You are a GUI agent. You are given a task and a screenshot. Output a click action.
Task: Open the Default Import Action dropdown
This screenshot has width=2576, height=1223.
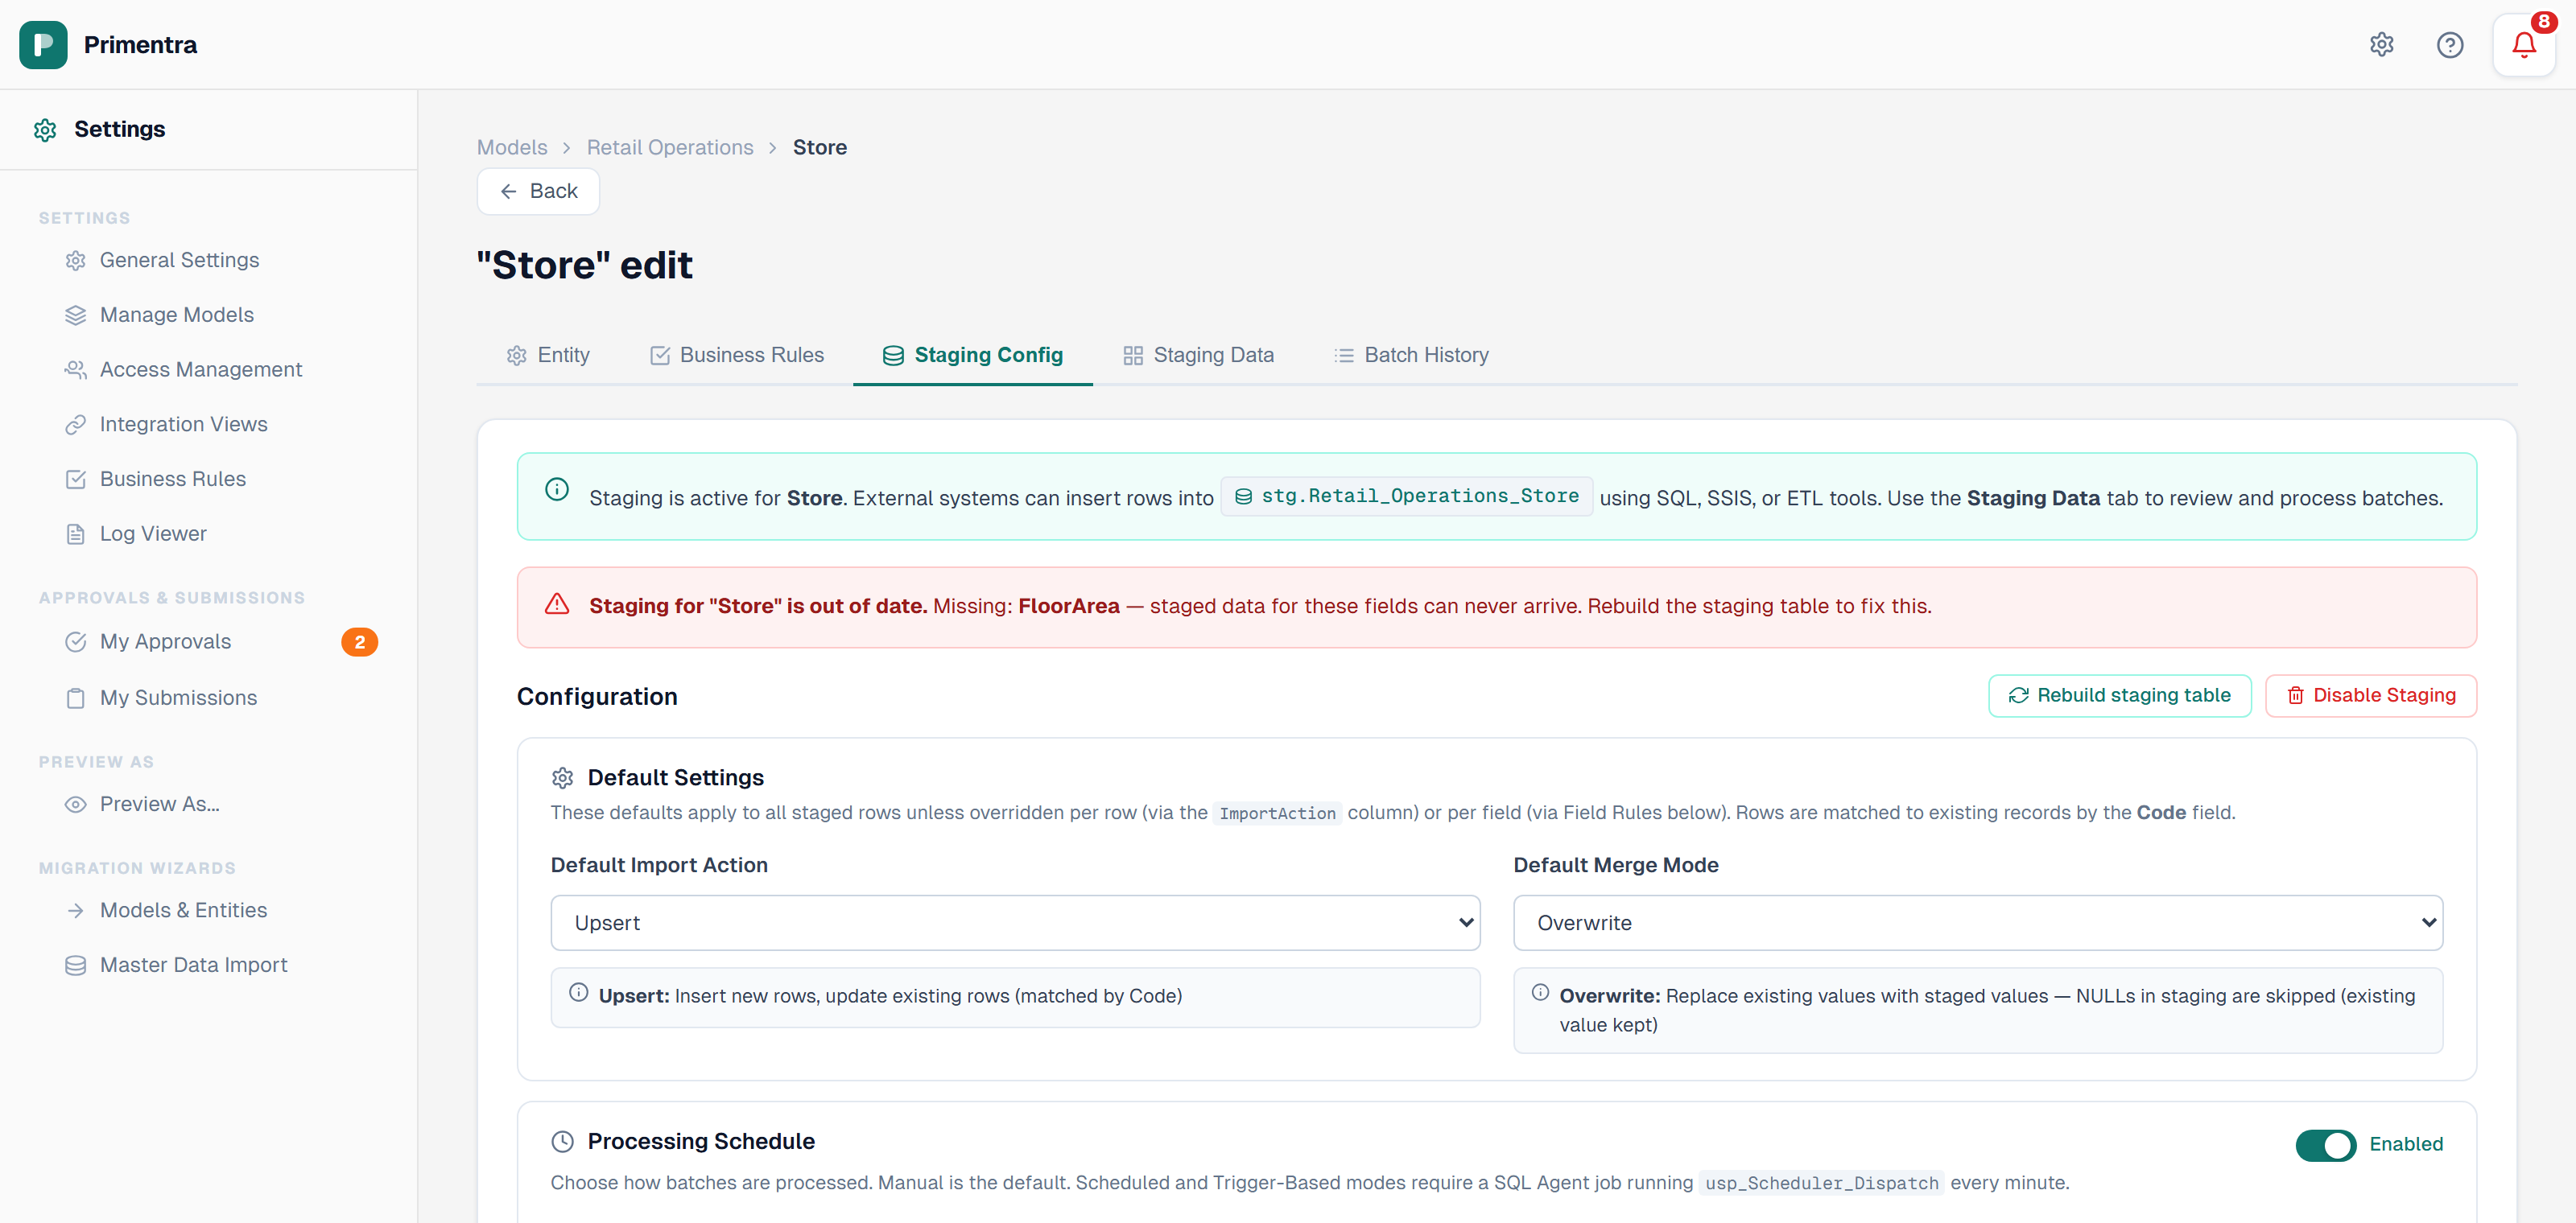tap(1014, 923)
